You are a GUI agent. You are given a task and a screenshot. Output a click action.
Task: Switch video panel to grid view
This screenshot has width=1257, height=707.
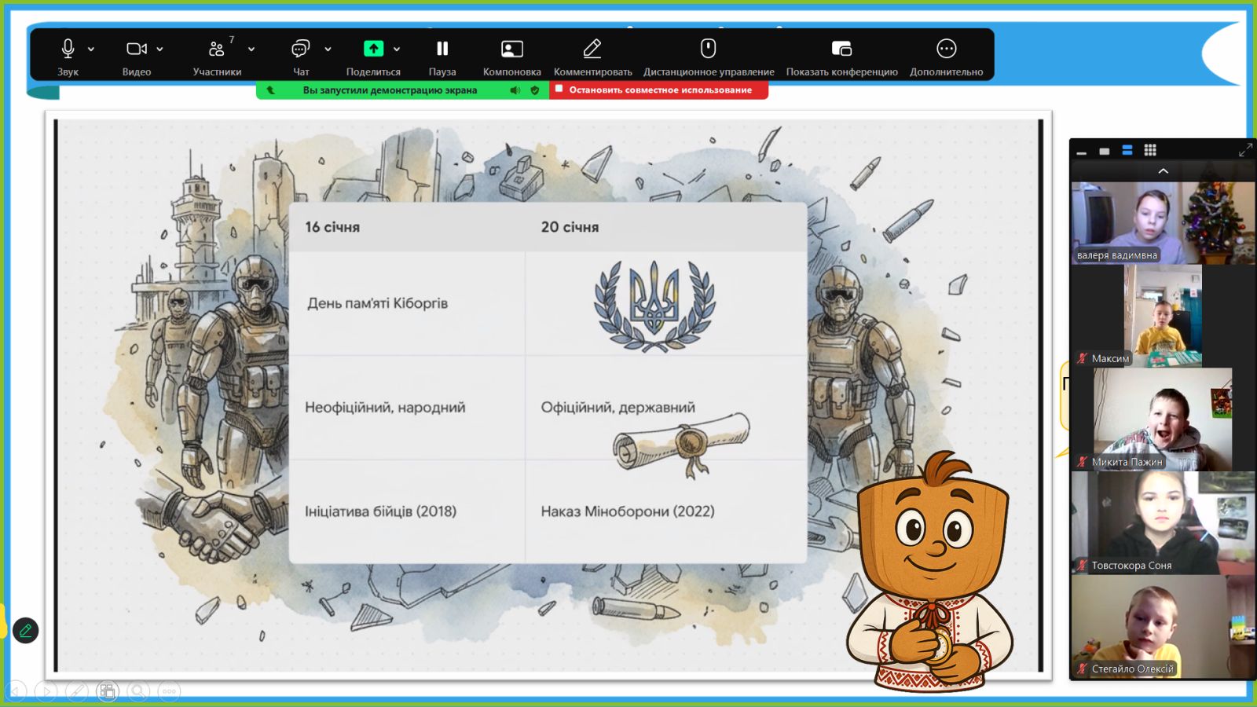[1150, 150]
